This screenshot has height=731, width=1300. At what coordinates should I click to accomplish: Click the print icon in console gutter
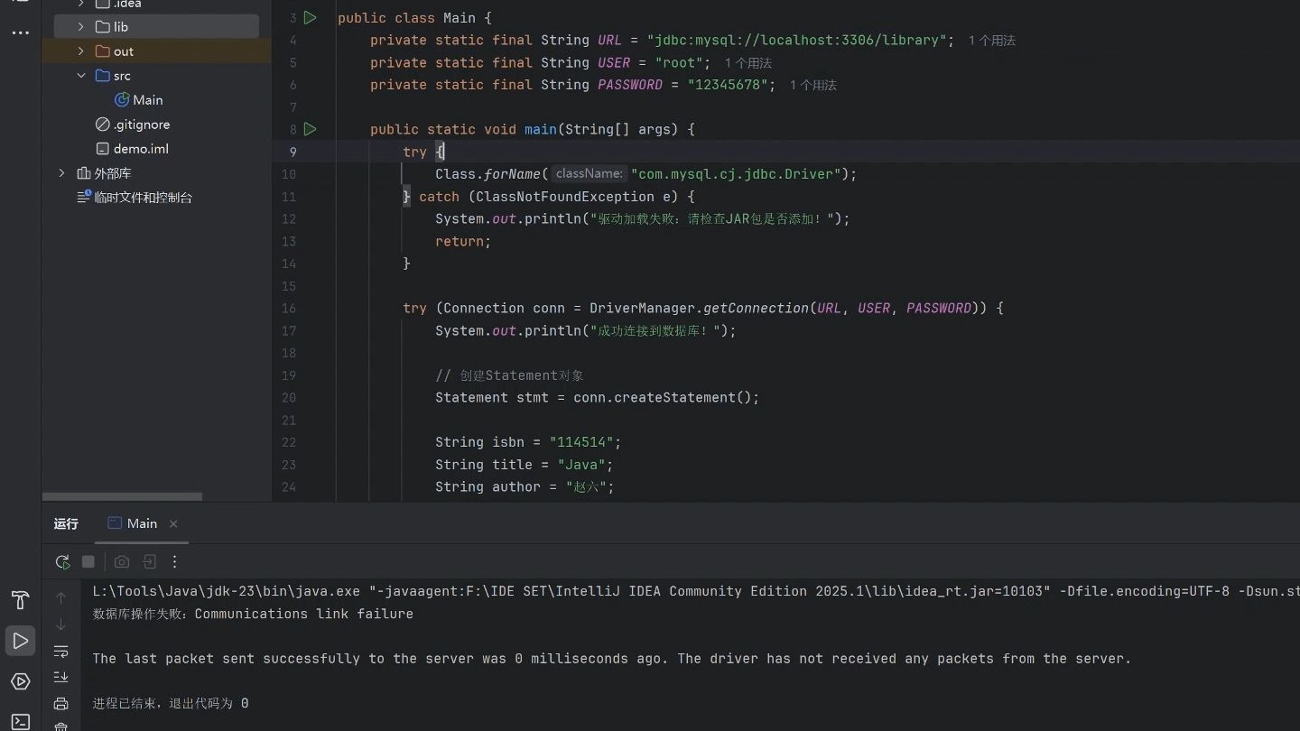tap(61, 704)
